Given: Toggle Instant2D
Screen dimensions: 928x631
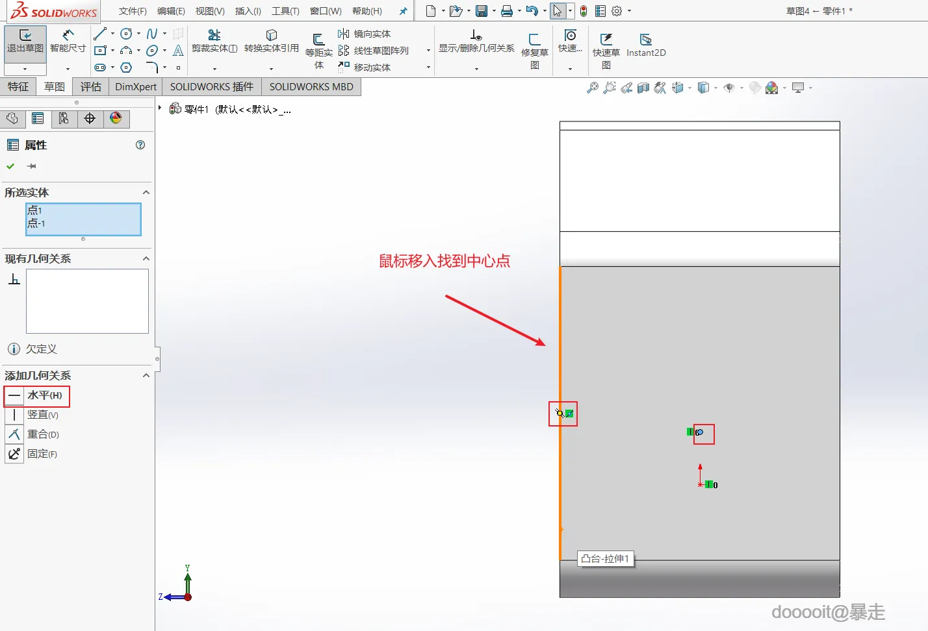Looking at the screenshot, I should click(x=646, y=45).
